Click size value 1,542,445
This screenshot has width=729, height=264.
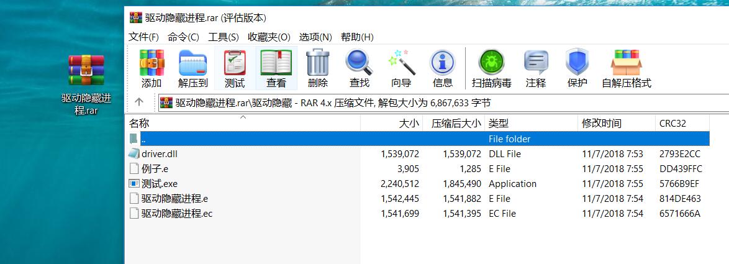pos(400,198)
